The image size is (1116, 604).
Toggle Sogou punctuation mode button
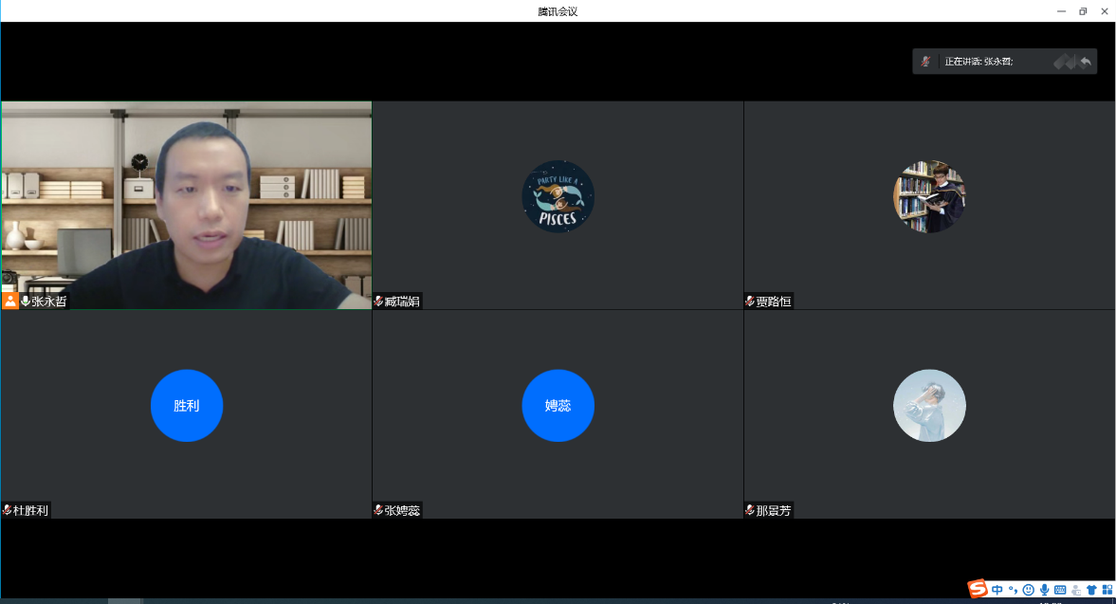pyautogui.click(x=1013, y=590)
